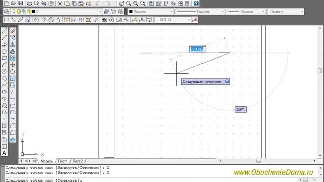Select the Hatch tool
The height and width of the screenshot is (182, 324).
coord(4,126)
